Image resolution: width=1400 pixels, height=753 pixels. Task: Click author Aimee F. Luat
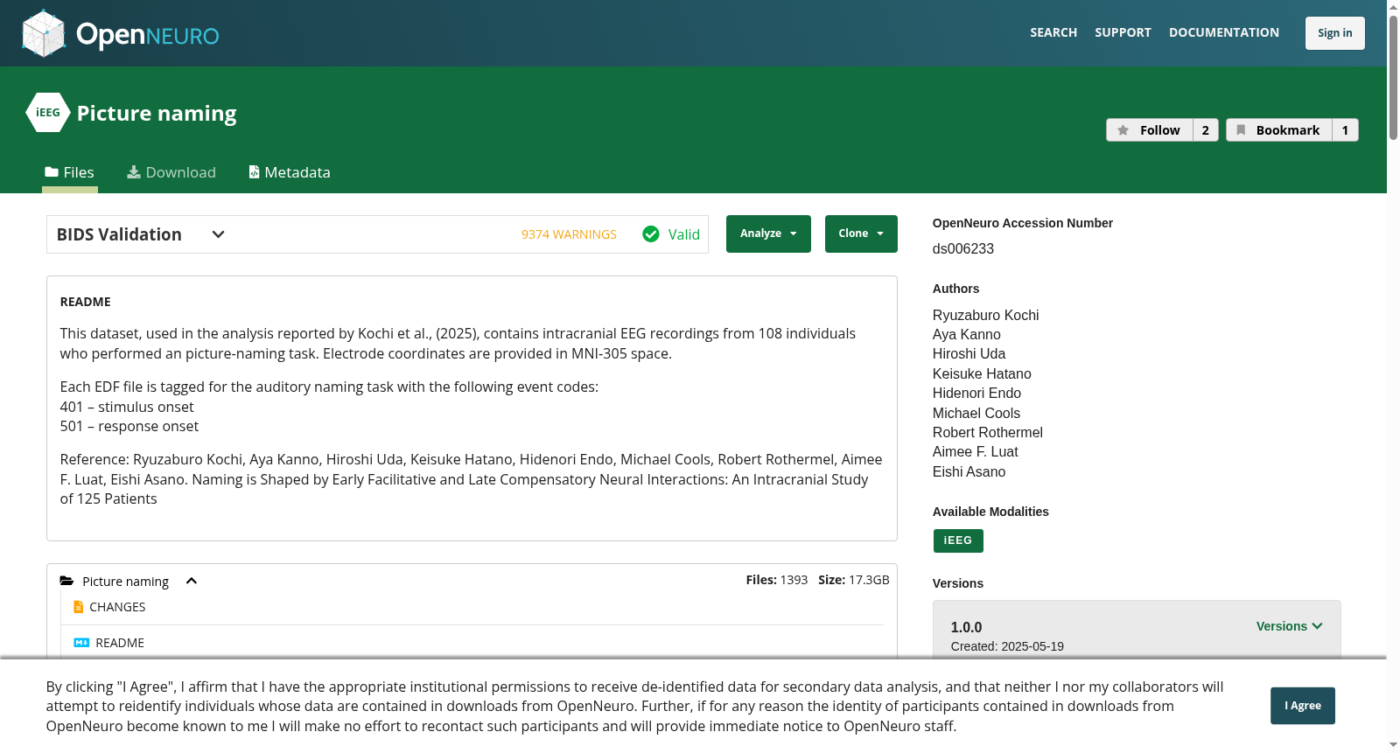976,452
